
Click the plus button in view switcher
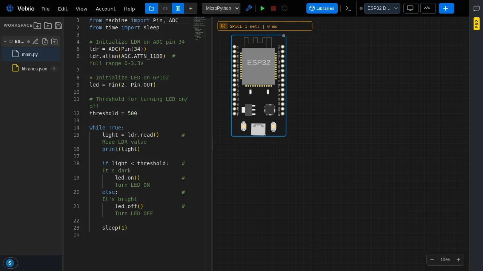[x=191, y=8]
